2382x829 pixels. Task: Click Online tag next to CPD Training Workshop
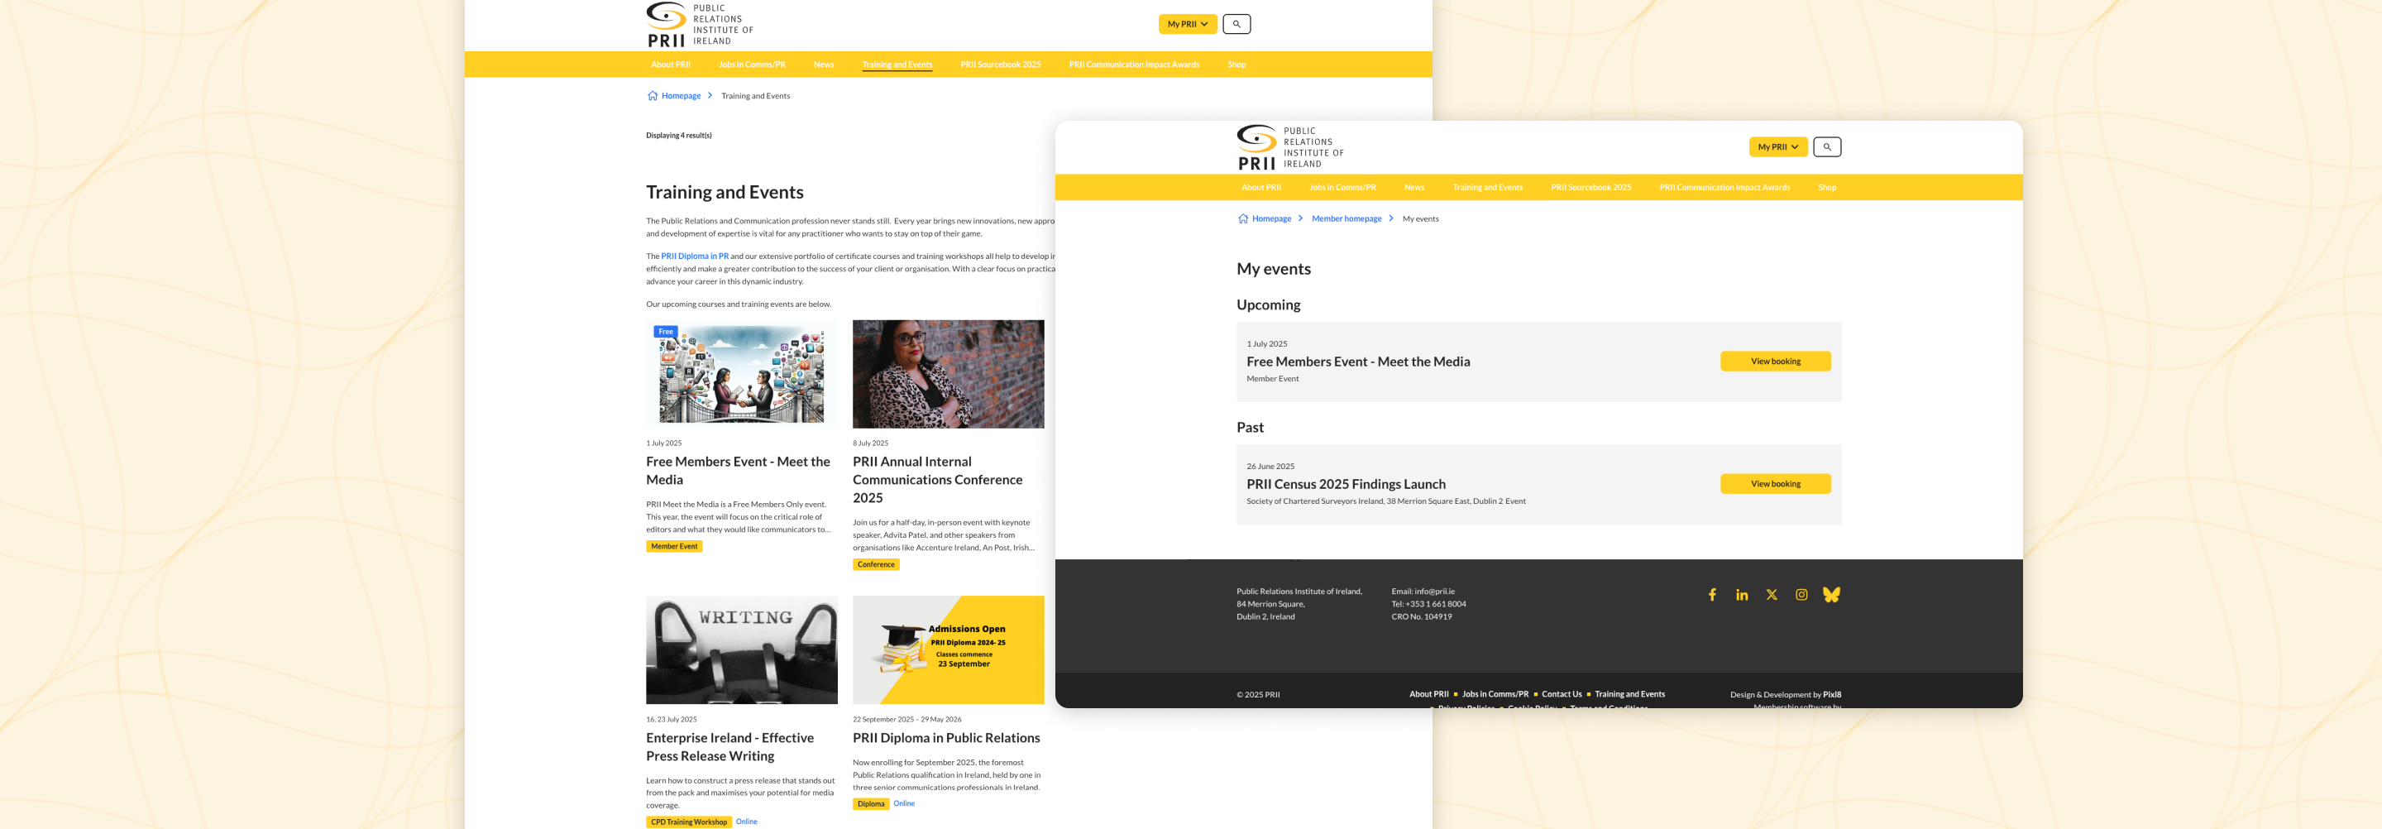coord(746,822)
